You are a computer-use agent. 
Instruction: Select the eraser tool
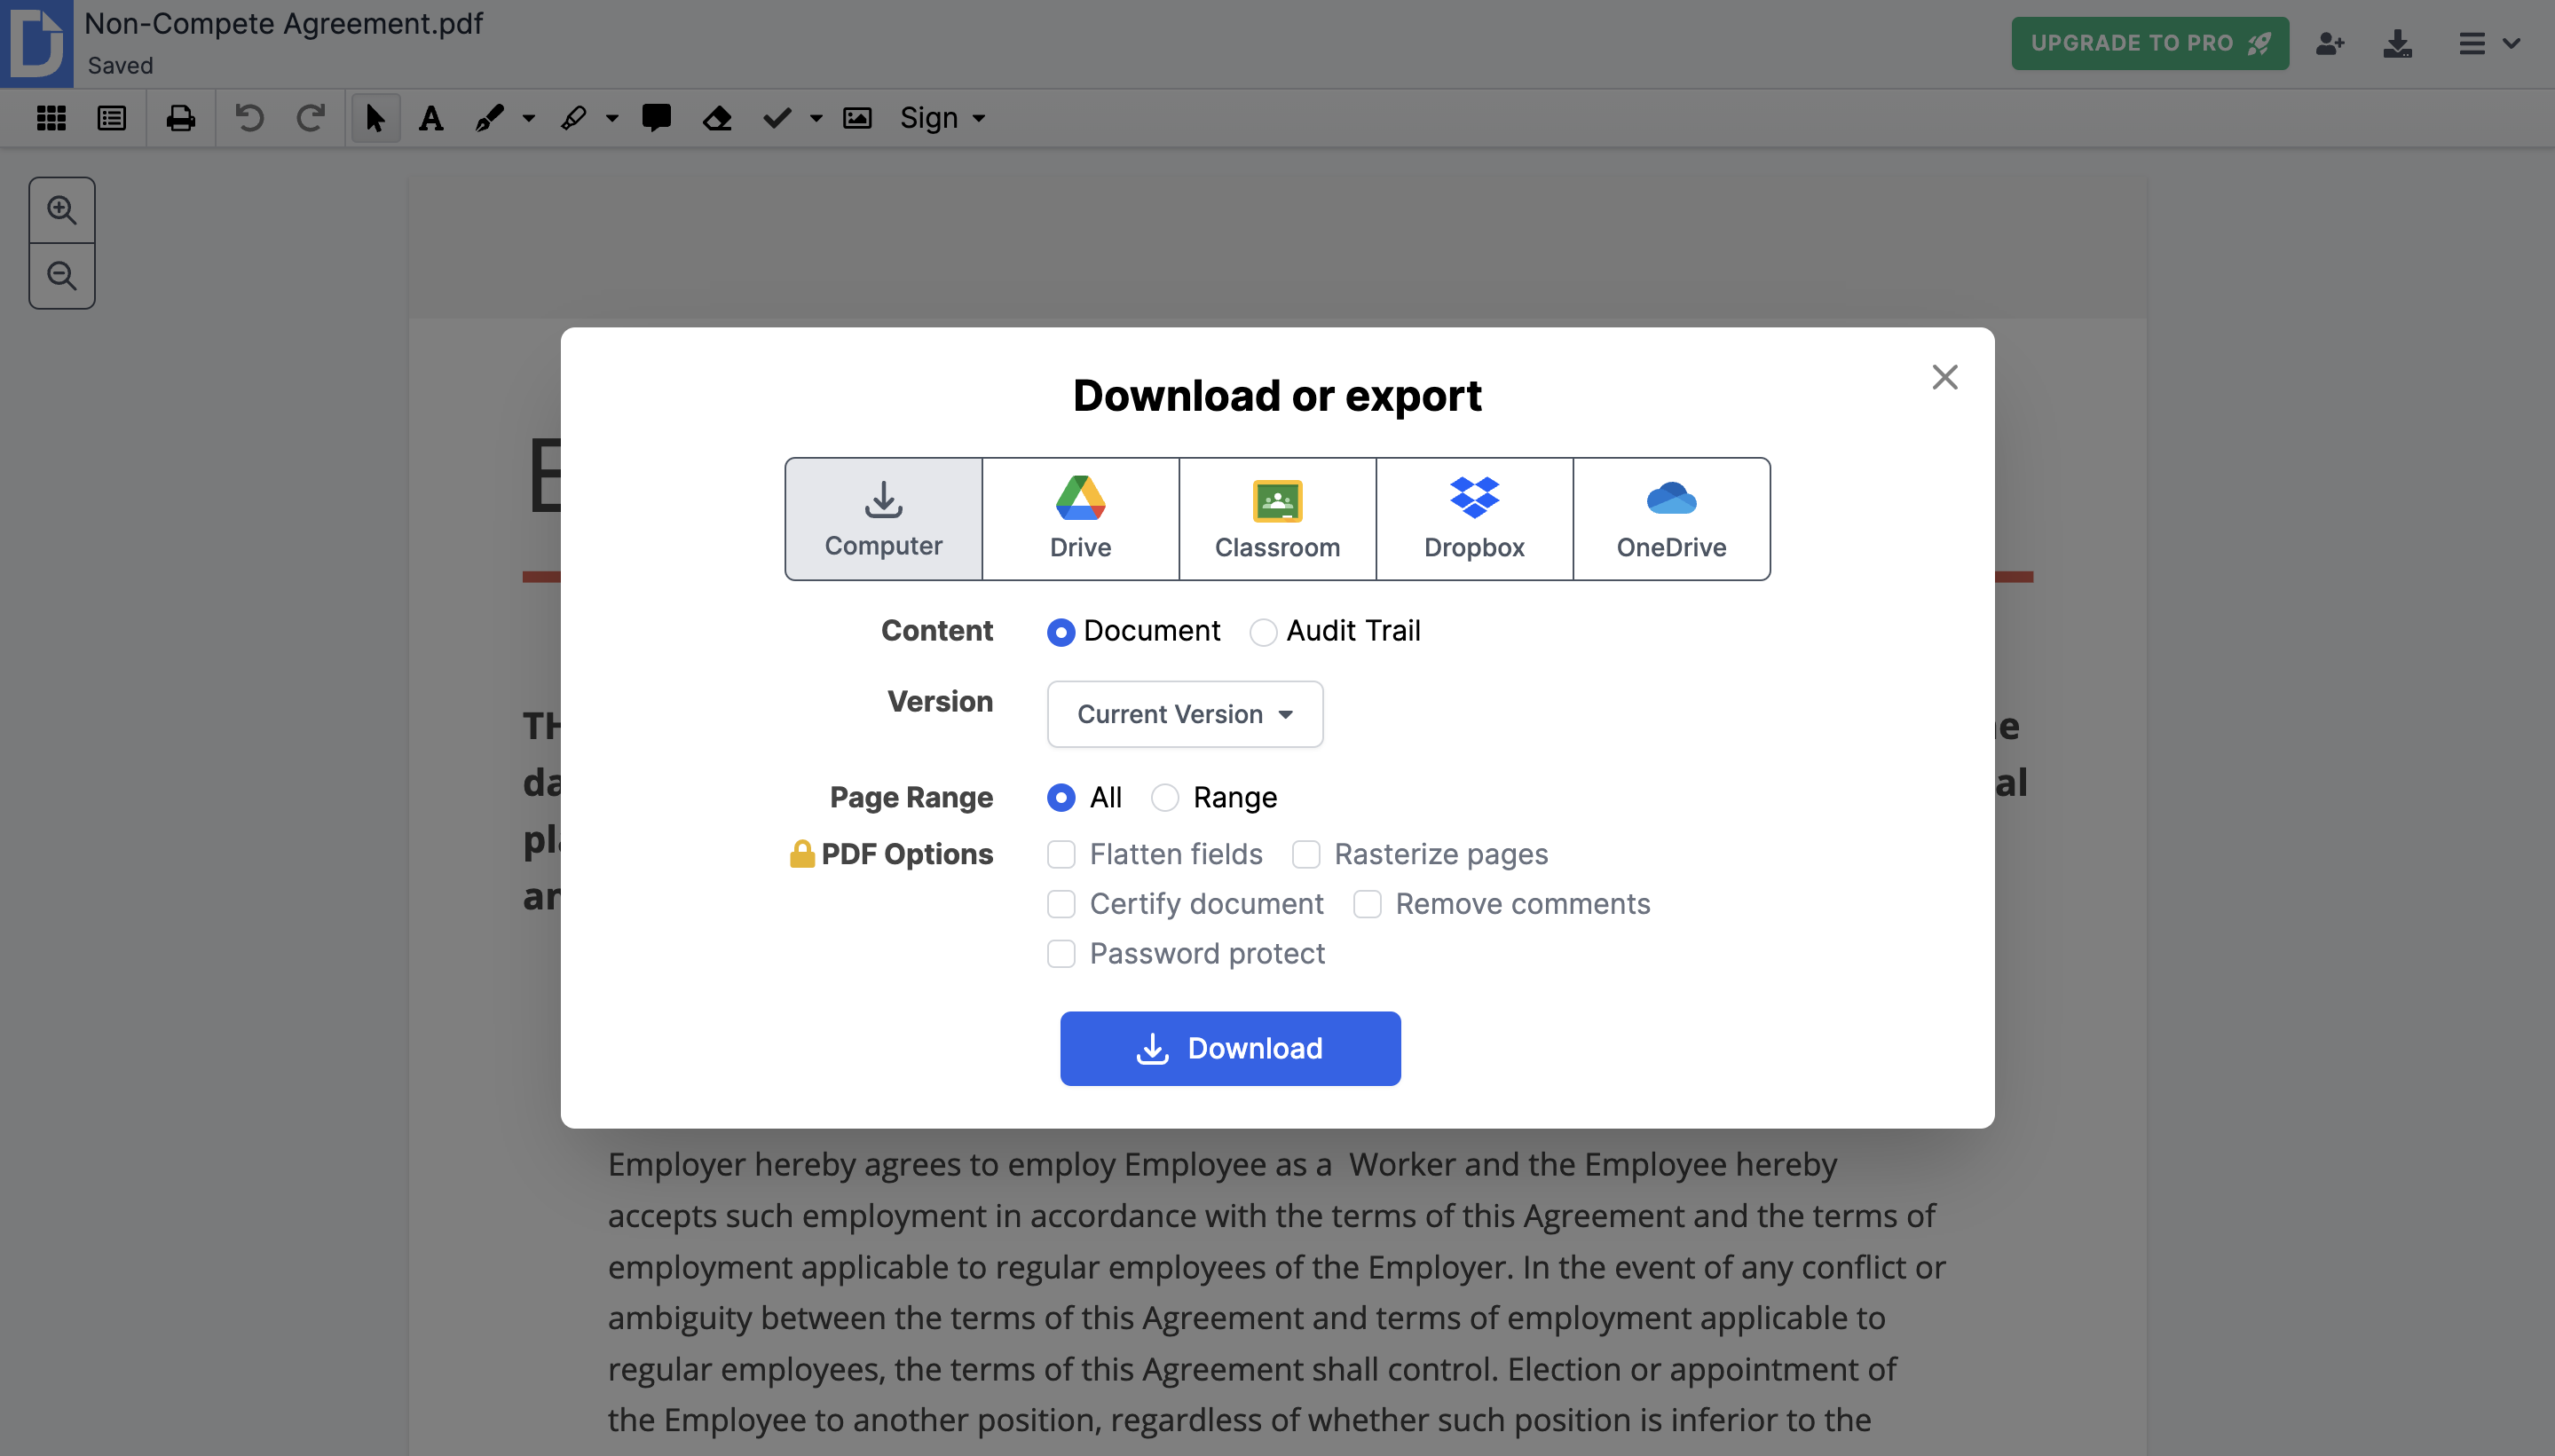(716, 118)
